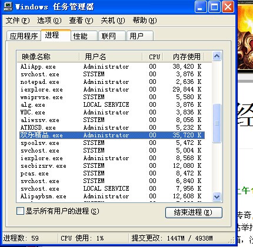
Task: Select svchost.exe using 5,004 K
Action: pos(112,150)
